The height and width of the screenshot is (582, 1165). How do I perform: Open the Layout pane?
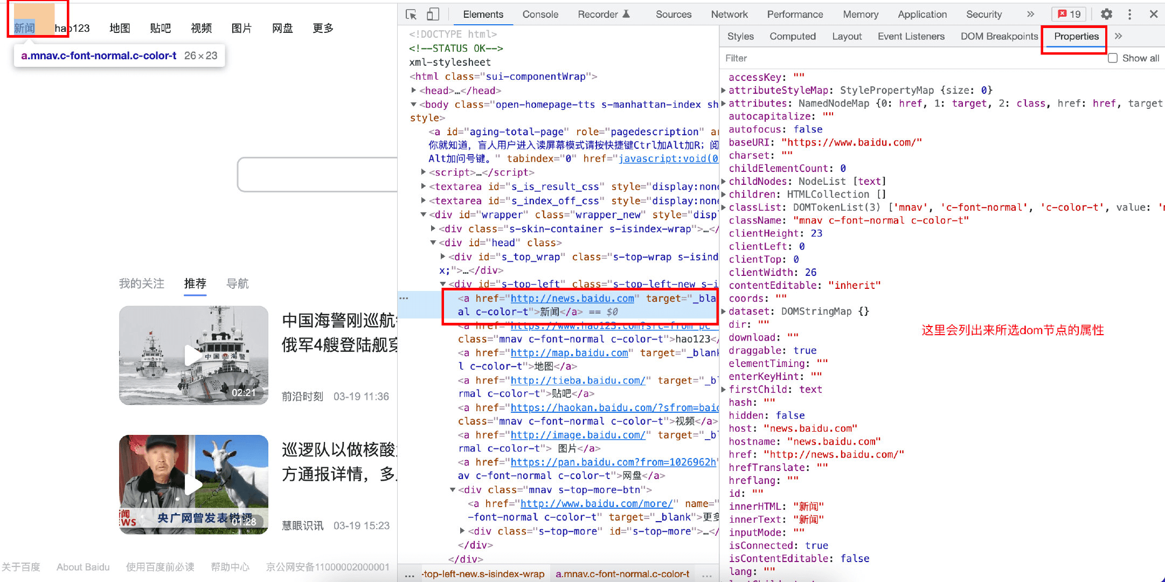847,36
